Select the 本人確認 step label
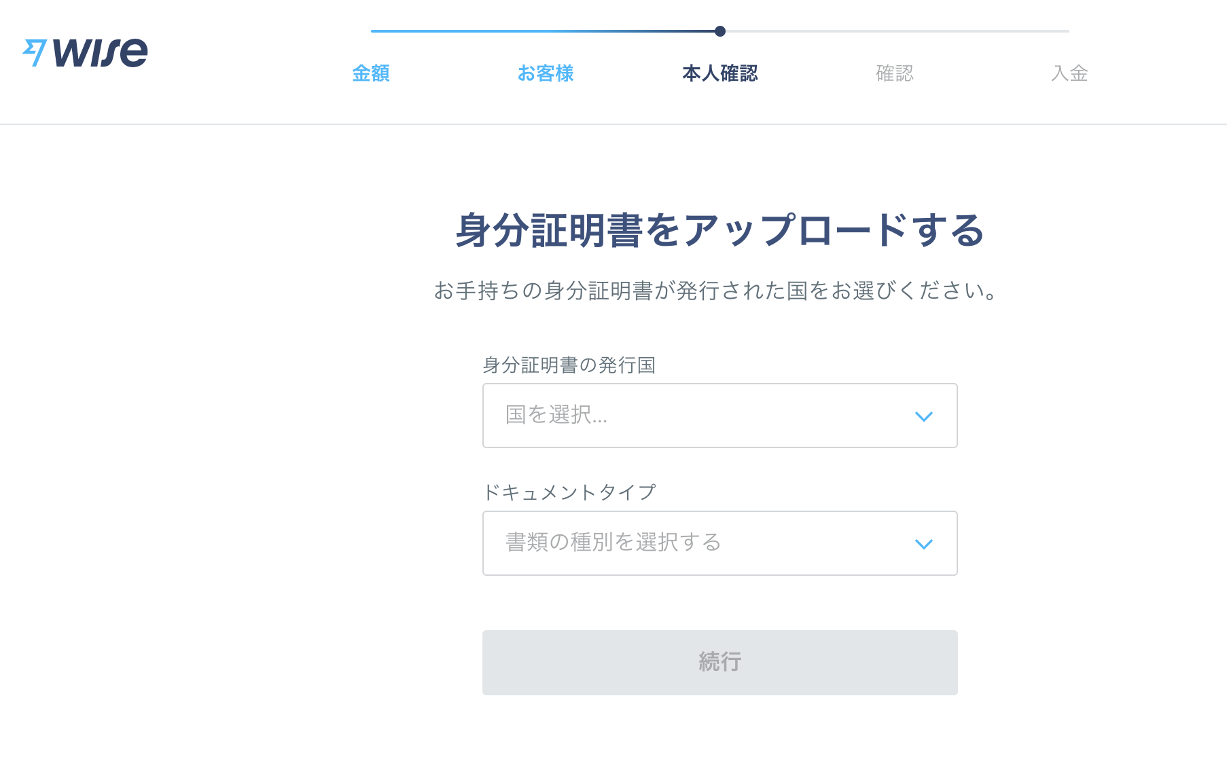The height and width of the screenshot is (770, 1227). [721, 73]
